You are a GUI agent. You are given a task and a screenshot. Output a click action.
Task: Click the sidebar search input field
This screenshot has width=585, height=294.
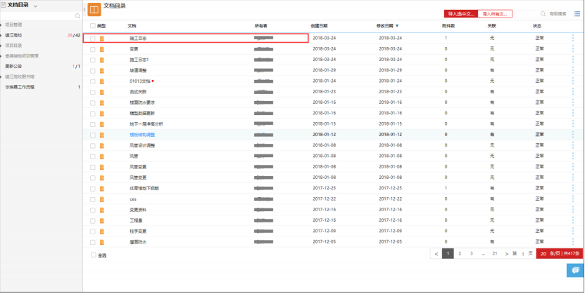point(37,16)
